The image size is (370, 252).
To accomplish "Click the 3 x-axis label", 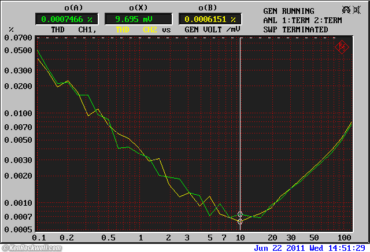I will 187,238.
